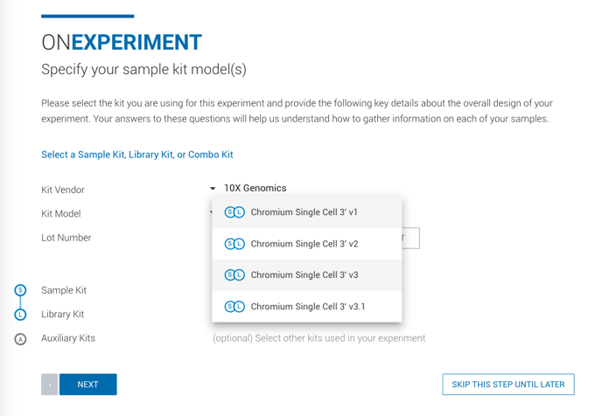
Task: Click the back arrow beside NEXT
Action: [x=50, y=385]
